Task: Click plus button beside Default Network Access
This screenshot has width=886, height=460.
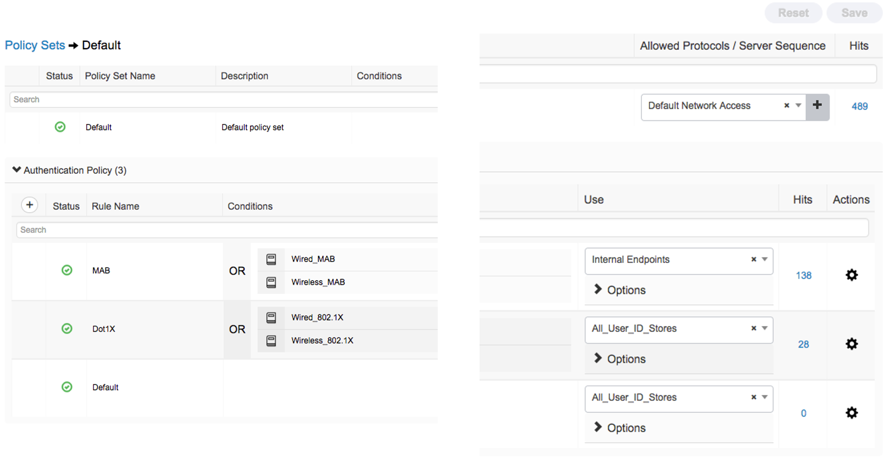Action: pyautogui.click(x=817, y=106)
